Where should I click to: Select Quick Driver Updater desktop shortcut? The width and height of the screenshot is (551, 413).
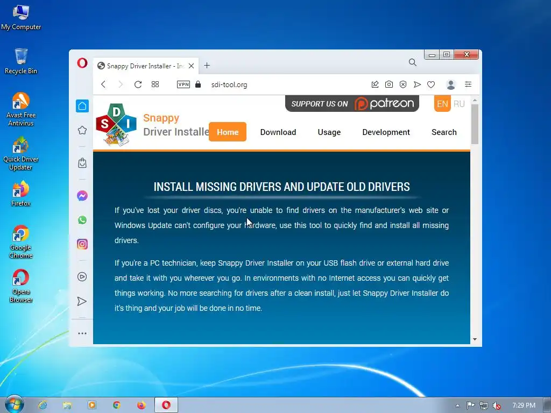21,153
